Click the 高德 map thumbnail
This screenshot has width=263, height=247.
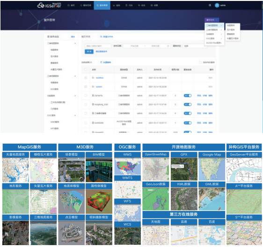click(x=184, y=235)
